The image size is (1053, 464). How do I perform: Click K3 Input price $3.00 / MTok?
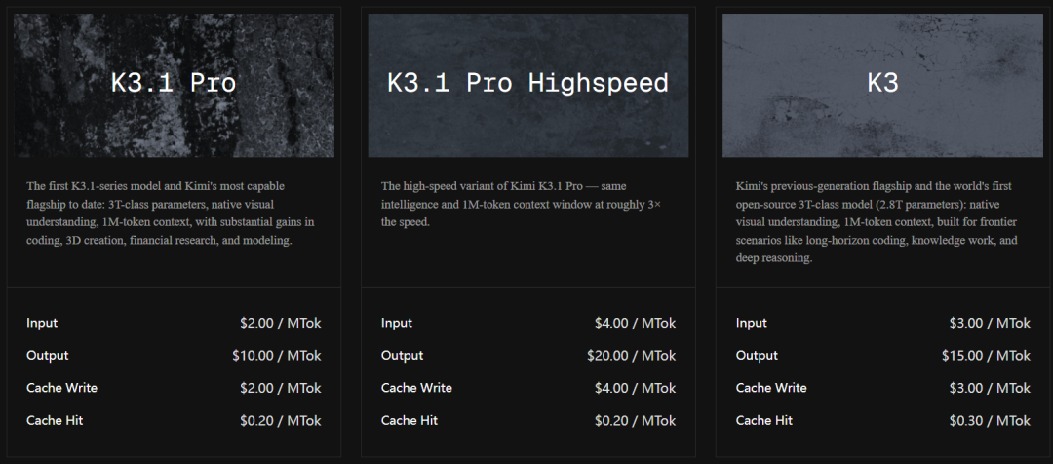[990, 323]
